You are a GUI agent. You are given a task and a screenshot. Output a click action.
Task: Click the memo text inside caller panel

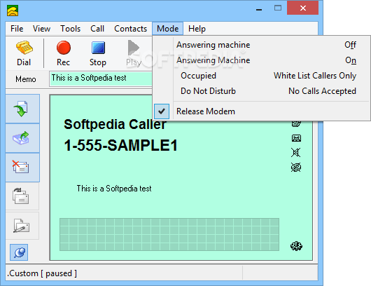pos(114,189)
